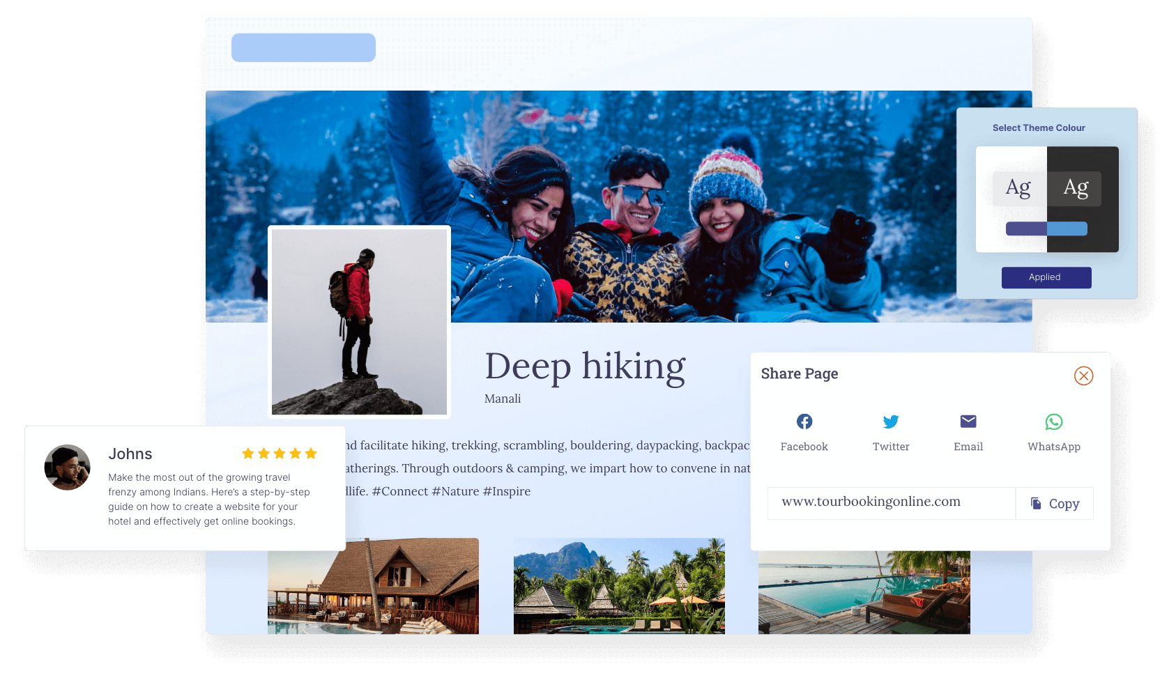1176x680 pixels.
Task: Choose the dark theme Ag swatch
Action: pyautogui.click(x=1076, y=188)
